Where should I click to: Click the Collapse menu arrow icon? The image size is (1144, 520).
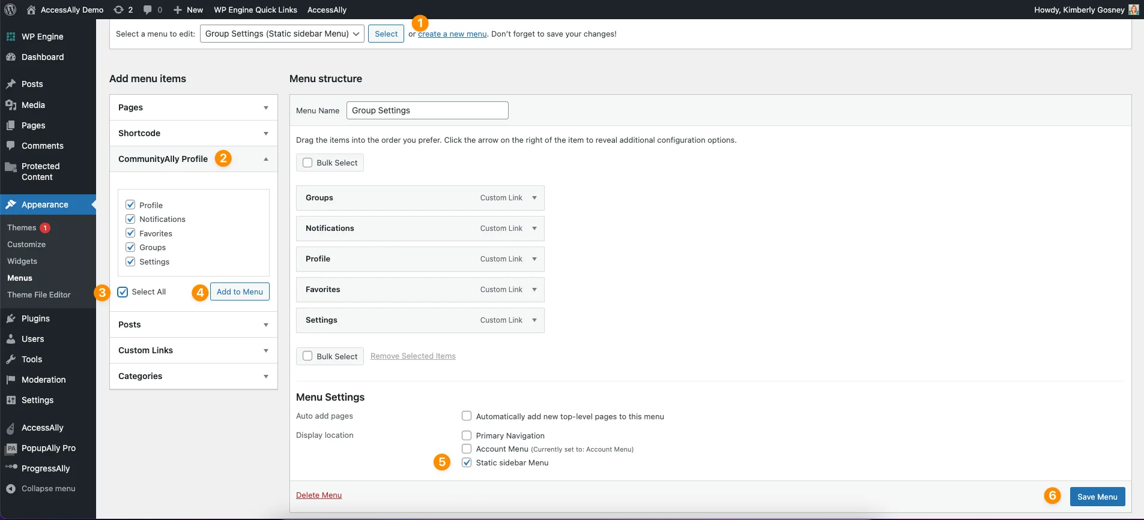point(11,489)
